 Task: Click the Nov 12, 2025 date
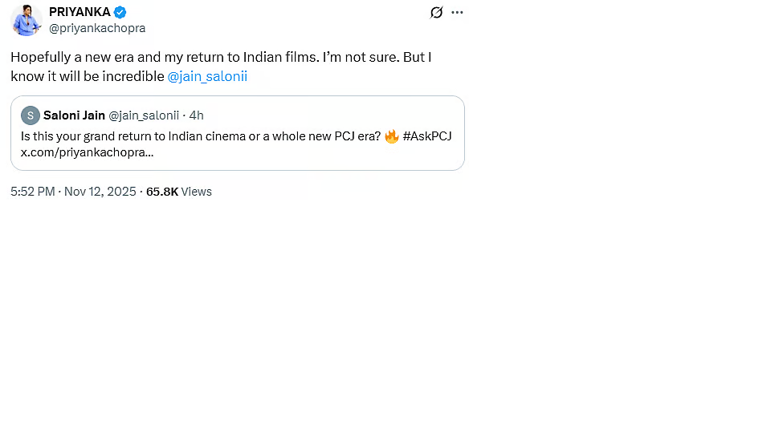[100, 192]
